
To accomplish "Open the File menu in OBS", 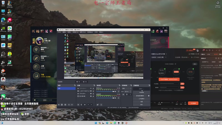I will click(59, 32).
